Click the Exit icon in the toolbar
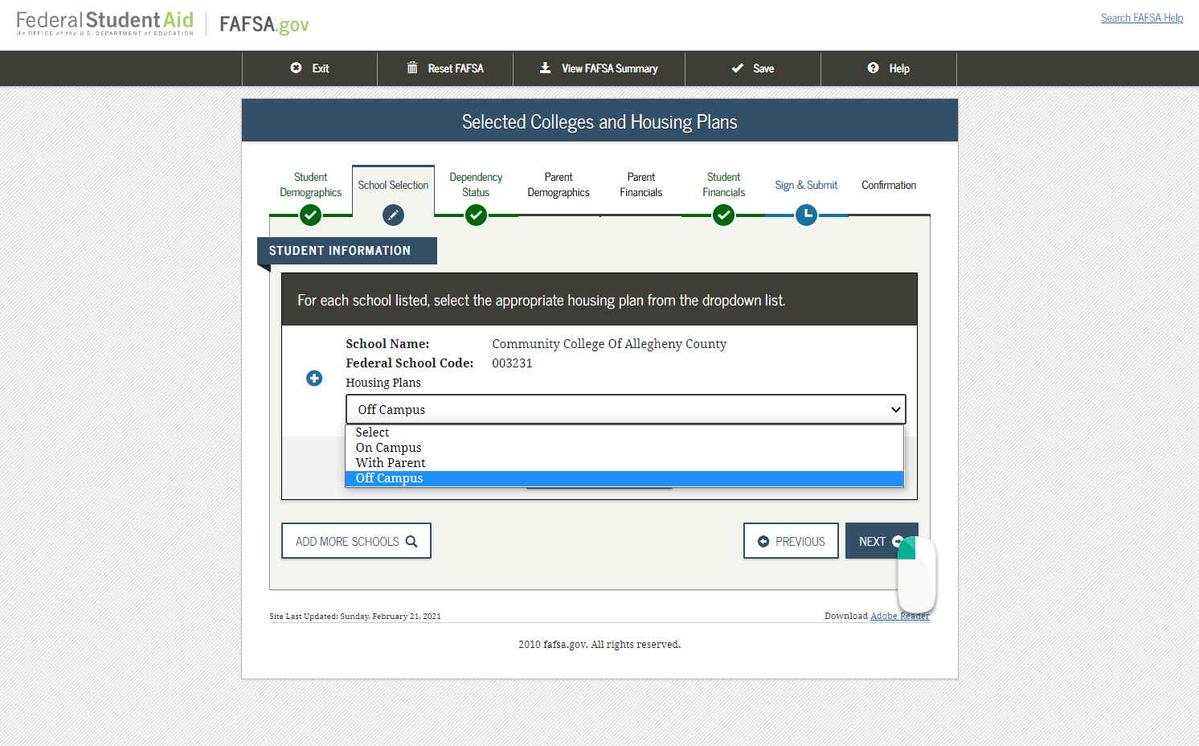This screenshot has width=1199, height=746. (297, 68)
